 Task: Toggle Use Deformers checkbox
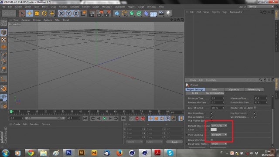point(255,117)
